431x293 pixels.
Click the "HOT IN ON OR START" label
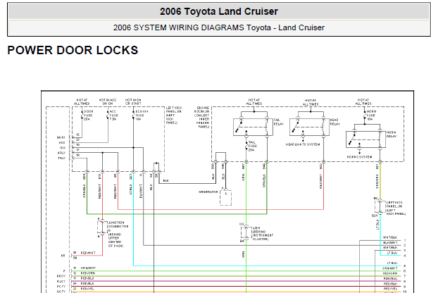pyautogui.click(x=133, y=102)
